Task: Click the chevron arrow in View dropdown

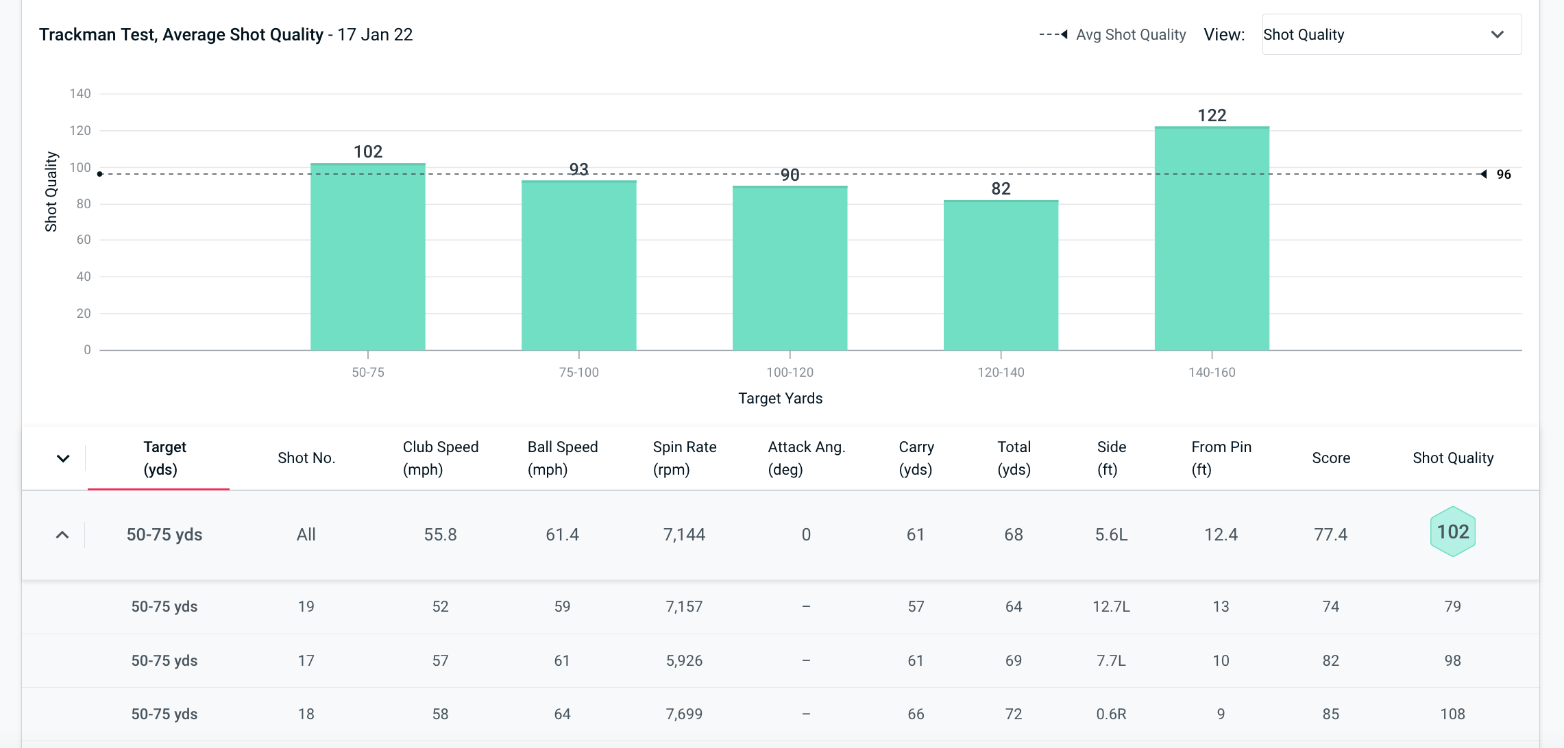Action: 1497,34
